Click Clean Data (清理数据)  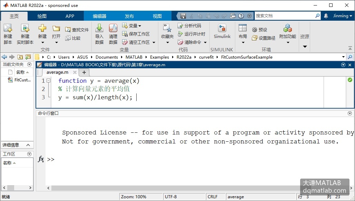(113, 34)
